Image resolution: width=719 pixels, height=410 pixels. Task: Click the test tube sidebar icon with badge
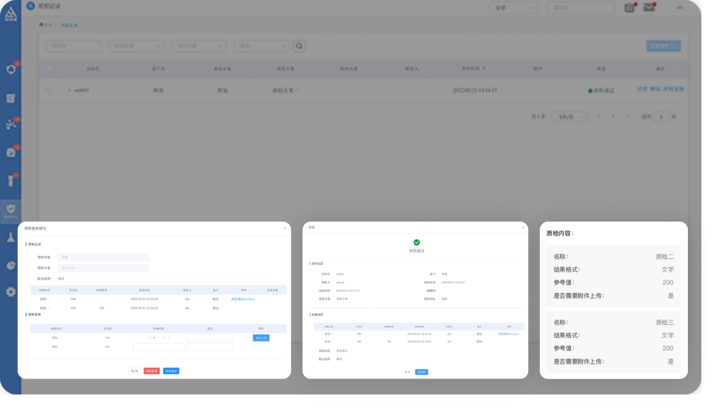[10, 180]
